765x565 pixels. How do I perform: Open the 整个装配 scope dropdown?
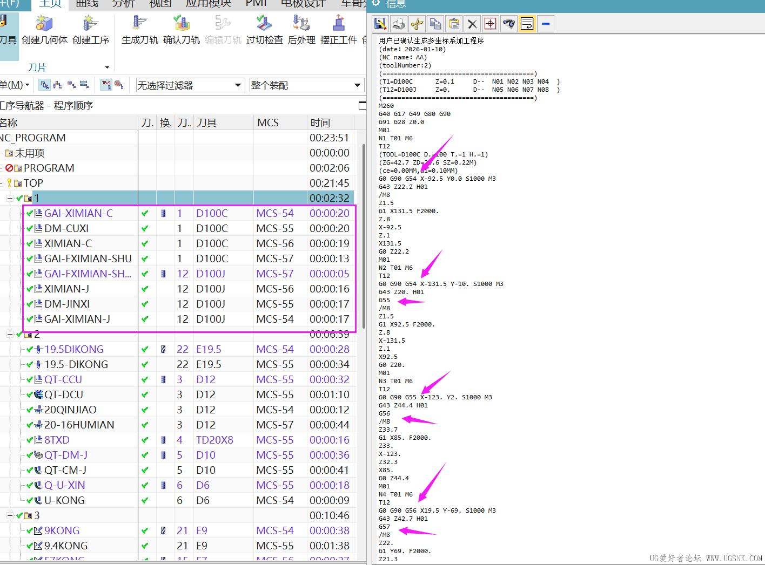[x=306, y=85]
